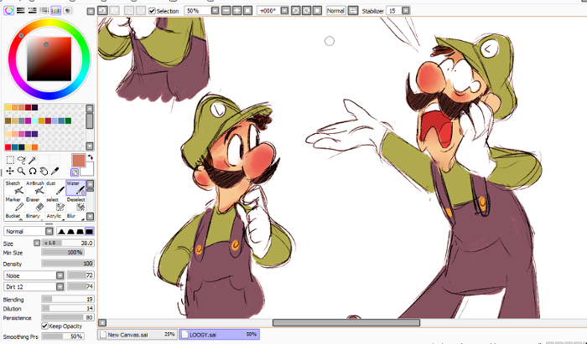The width and height of the screenshot is (587, 344).
Task: Zoom in with the plus button
Action: (237, 11)
